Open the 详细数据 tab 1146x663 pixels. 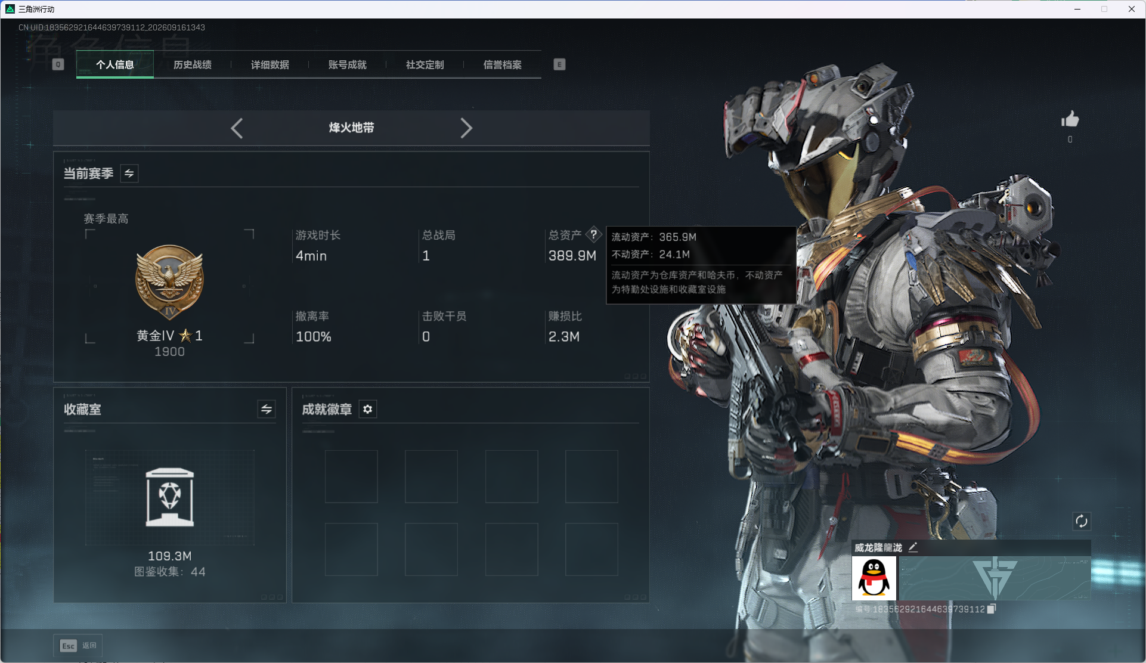pyautogui.click(x=270, y=64)
